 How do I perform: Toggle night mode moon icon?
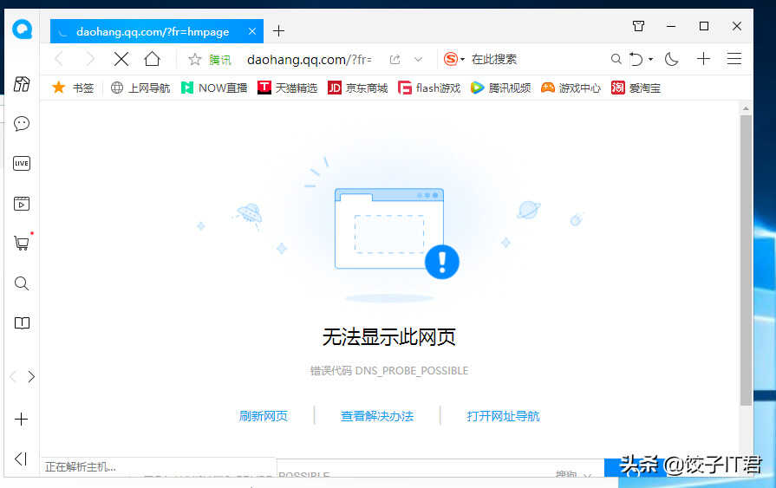coord(671,59)
